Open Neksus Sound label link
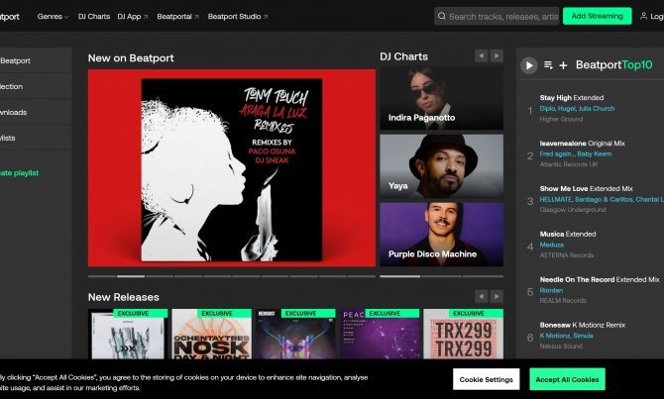Image resolution: width=664 pixels, height=399 pixels. [x=561, y=347]
